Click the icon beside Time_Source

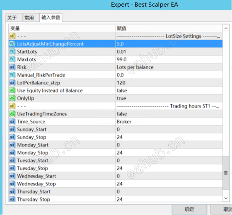(12, 122)
